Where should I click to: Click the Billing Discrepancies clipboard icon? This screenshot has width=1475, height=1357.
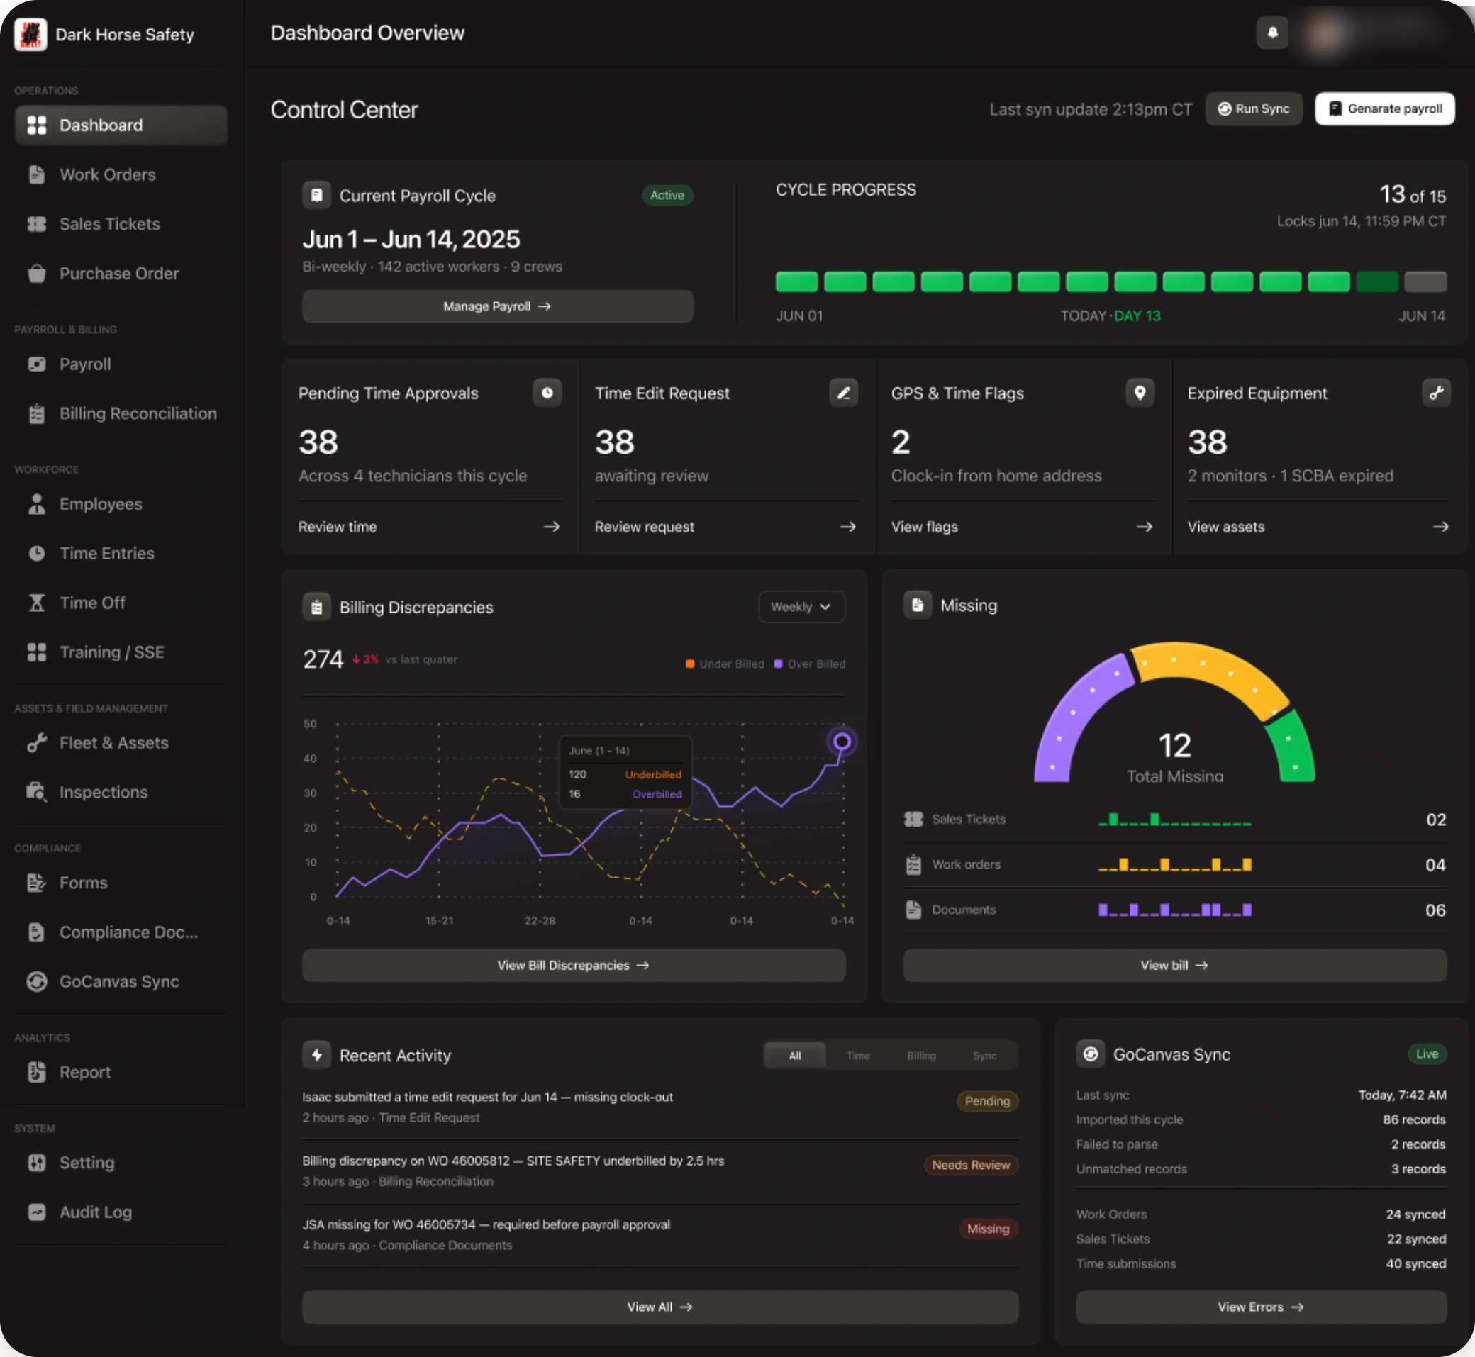click(316, 608)
